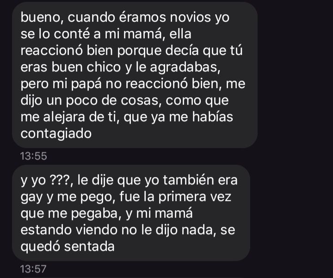This screenshot has height=278, width=333.
Task: Click the 13:57 timestamp
Action: click(33, 269)
